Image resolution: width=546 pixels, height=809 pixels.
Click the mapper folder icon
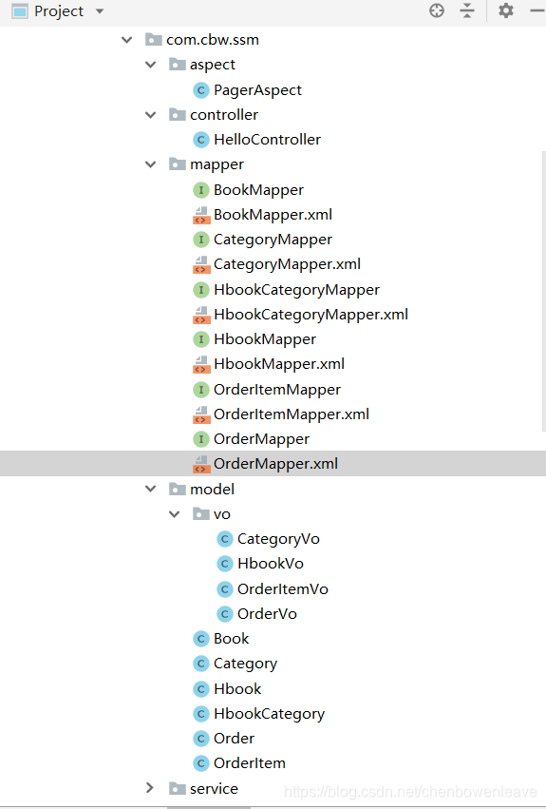177,164
